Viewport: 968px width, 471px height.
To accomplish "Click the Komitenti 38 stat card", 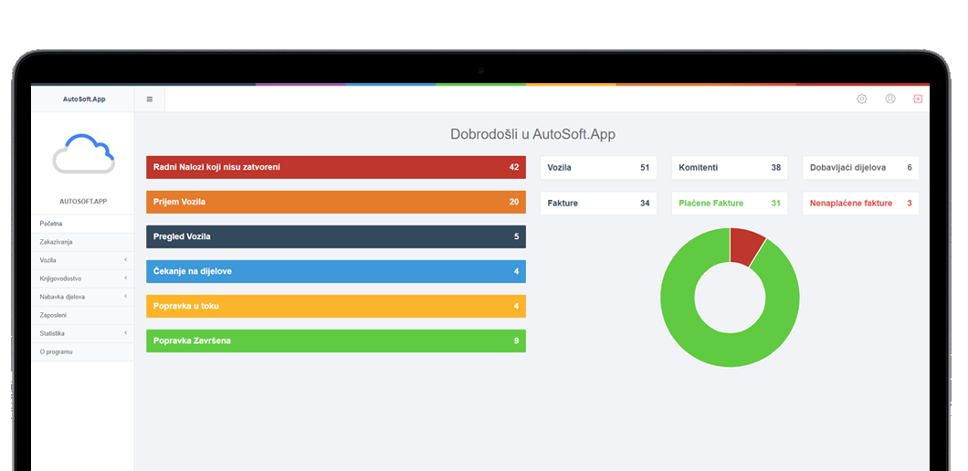I will click(x=730, y=167).
